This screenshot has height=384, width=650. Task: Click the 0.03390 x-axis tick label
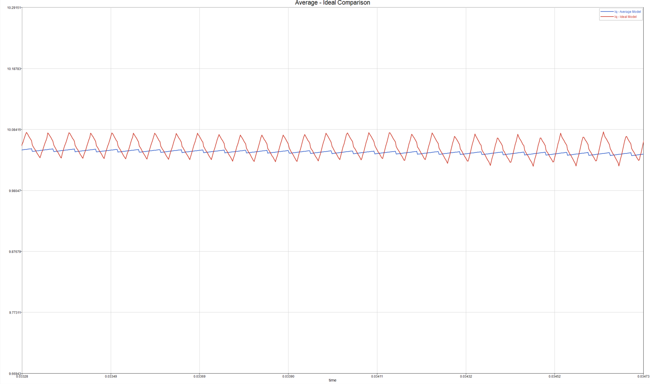(288, 376)
